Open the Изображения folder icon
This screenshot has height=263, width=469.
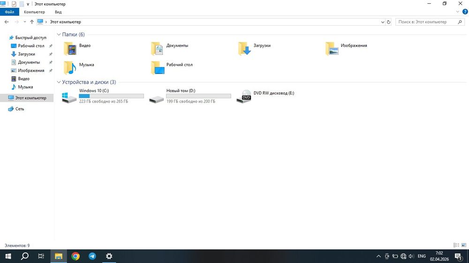(332, 49)
